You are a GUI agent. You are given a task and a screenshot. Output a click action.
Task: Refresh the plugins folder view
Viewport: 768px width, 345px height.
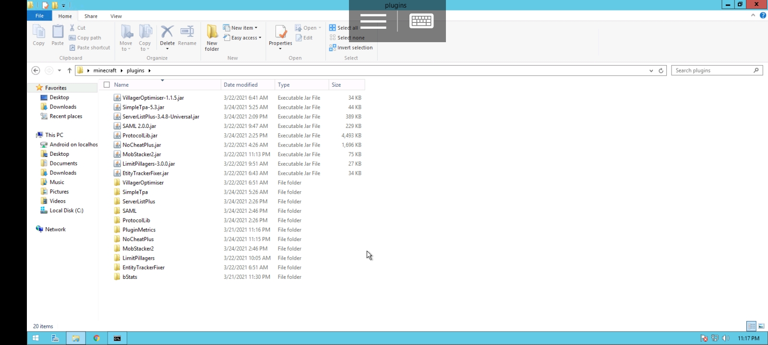(661, 70)
